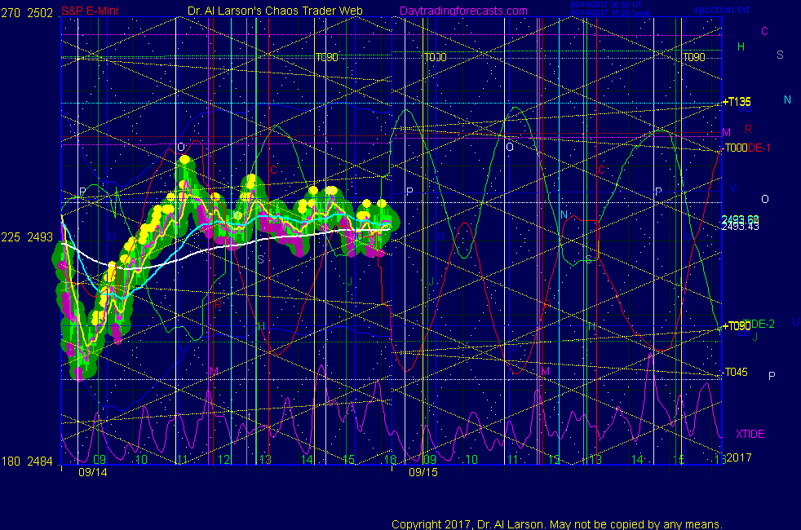The width and height of the screenshot is (801, 530).
Task: Click the white S symbol at top right
Action: (780, 55)
